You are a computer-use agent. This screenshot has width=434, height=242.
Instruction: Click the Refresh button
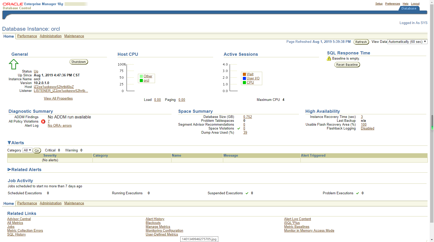[361, 42]
